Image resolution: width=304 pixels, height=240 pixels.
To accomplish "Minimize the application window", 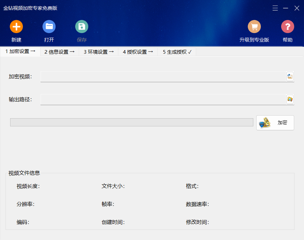I will coord(285,8).
